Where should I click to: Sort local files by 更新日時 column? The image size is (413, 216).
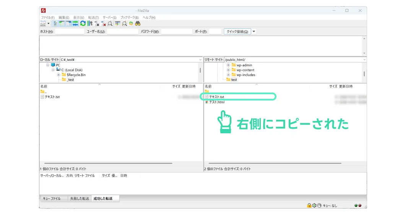pyautogui.click(x=189, y=86)
